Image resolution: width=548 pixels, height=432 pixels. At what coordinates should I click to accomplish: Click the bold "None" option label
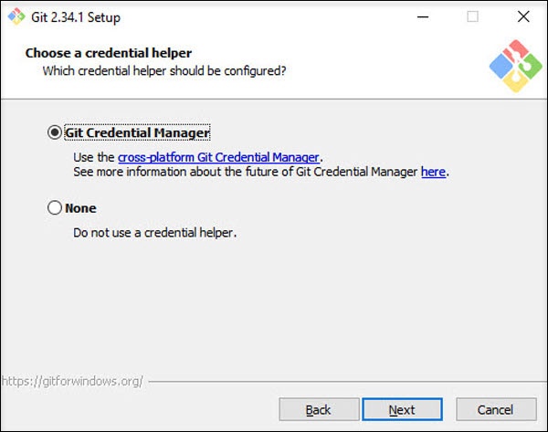80,208
